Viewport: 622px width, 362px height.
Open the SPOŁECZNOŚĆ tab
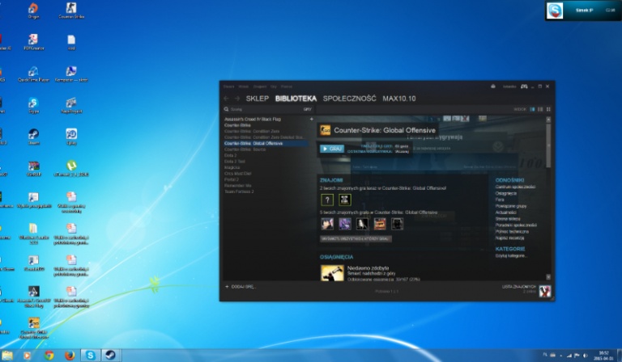click(349, 99)
